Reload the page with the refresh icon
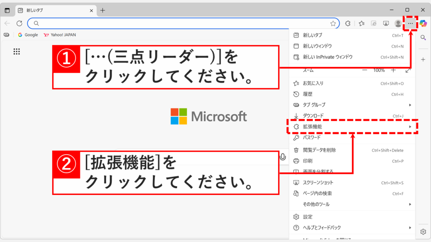The width and height of the screenshot is (431, 242). [19, 24]
